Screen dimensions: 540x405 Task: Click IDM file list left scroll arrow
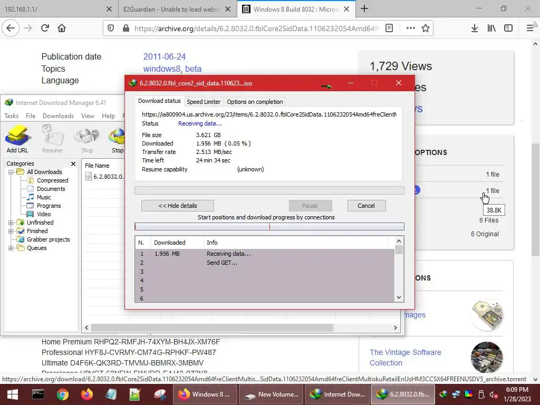[86, 328]
